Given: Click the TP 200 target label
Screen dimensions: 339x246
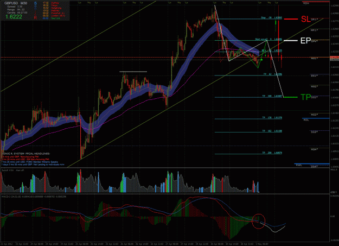Looking at the screenshot, I should point(272,153).
